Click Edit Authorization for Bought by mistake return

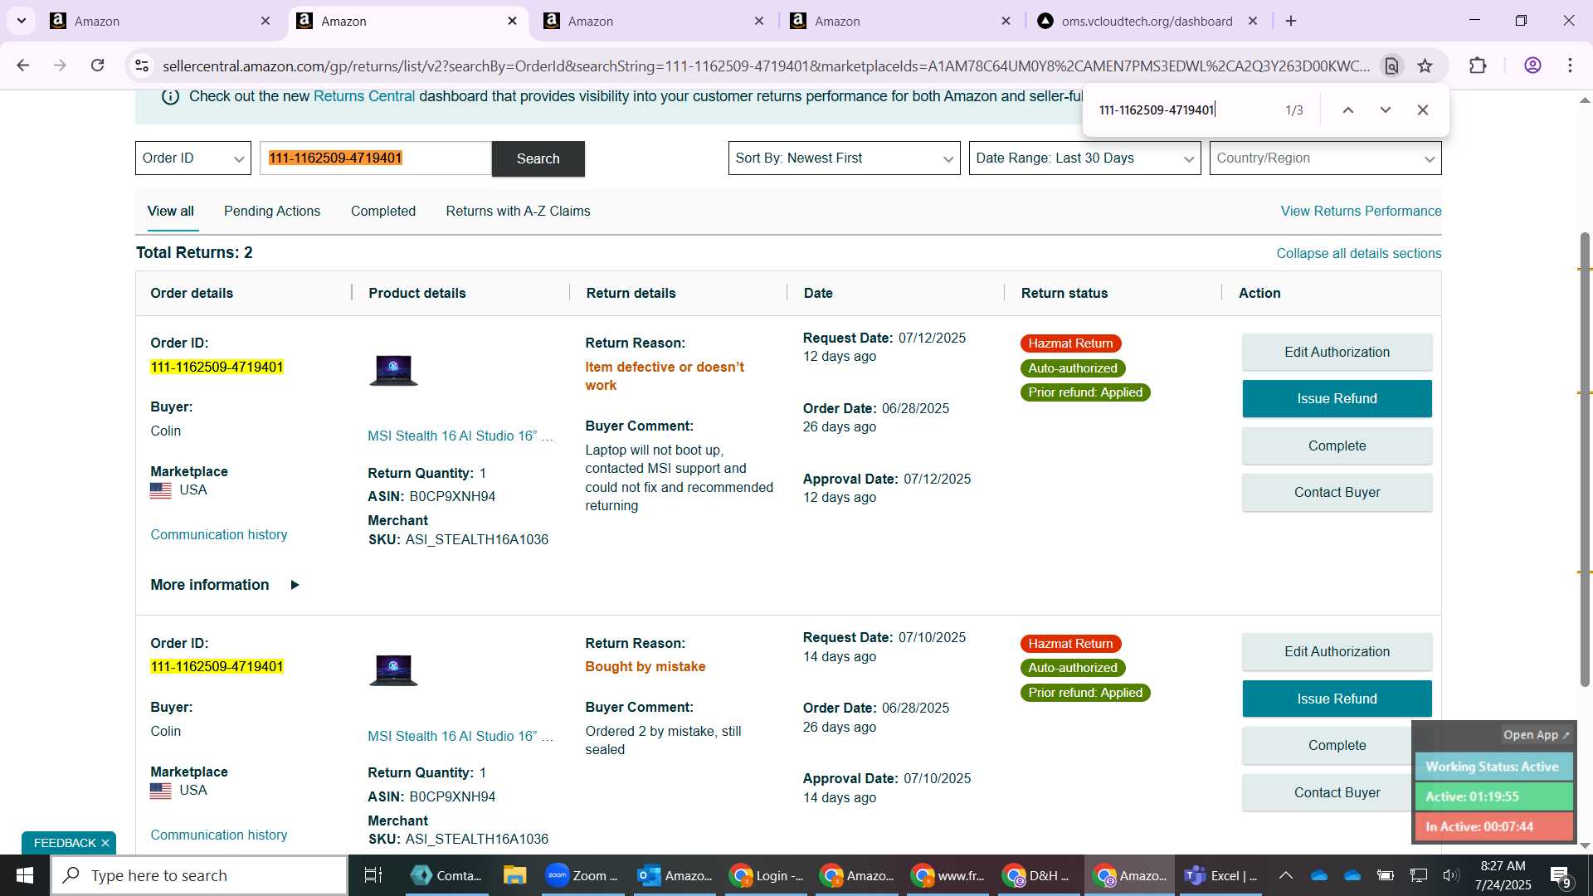(1337, 651)
